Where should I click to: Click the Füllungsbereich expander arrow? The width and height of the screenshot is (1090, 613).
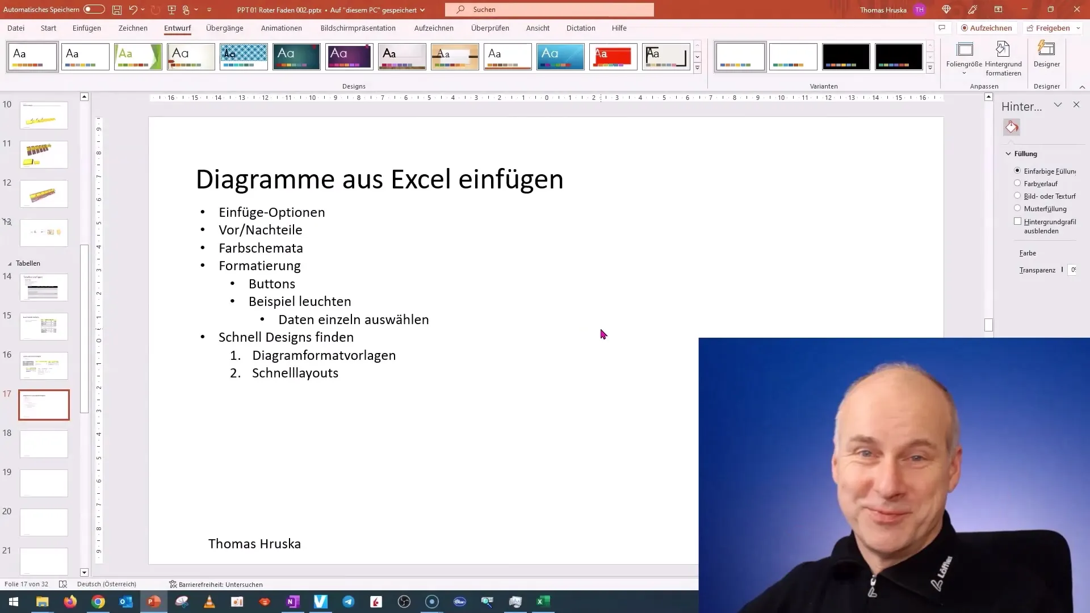tap(1008, 153)
